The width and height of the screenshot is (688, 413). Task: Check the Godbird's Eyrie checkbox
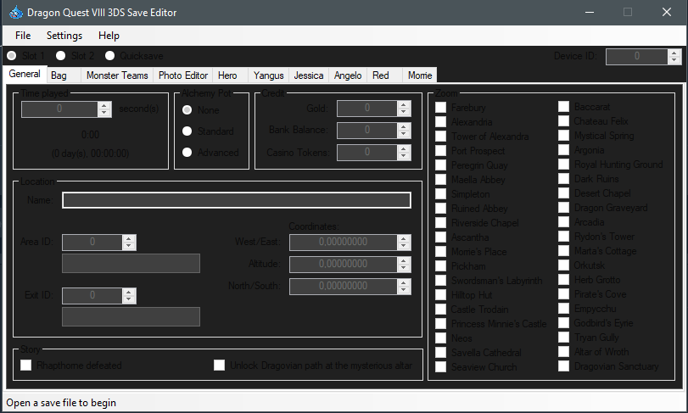coord(564,323)
